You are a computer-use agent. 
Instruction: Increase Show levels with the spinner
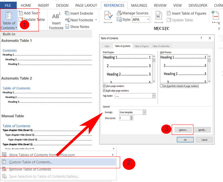pos(131,117)
